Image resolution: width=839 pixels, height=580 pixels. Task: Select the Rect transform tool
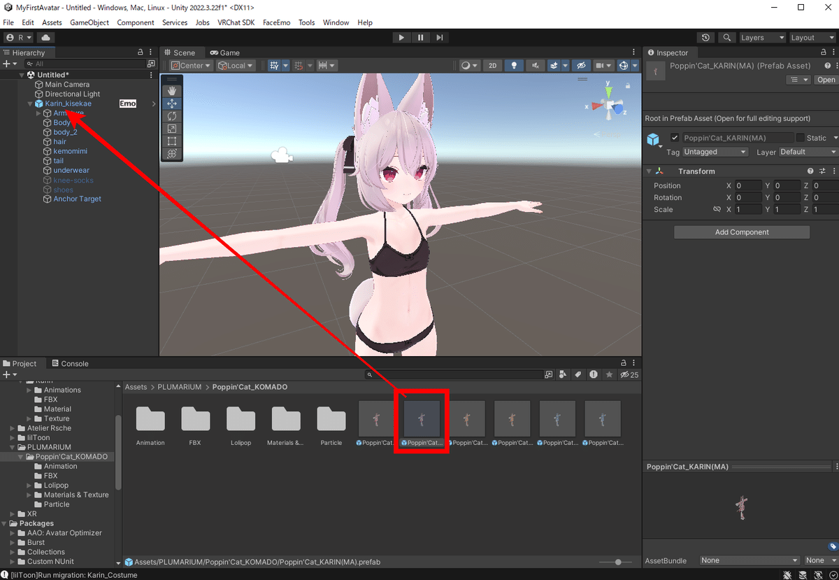pyautogui.click(x=172, y=141)
